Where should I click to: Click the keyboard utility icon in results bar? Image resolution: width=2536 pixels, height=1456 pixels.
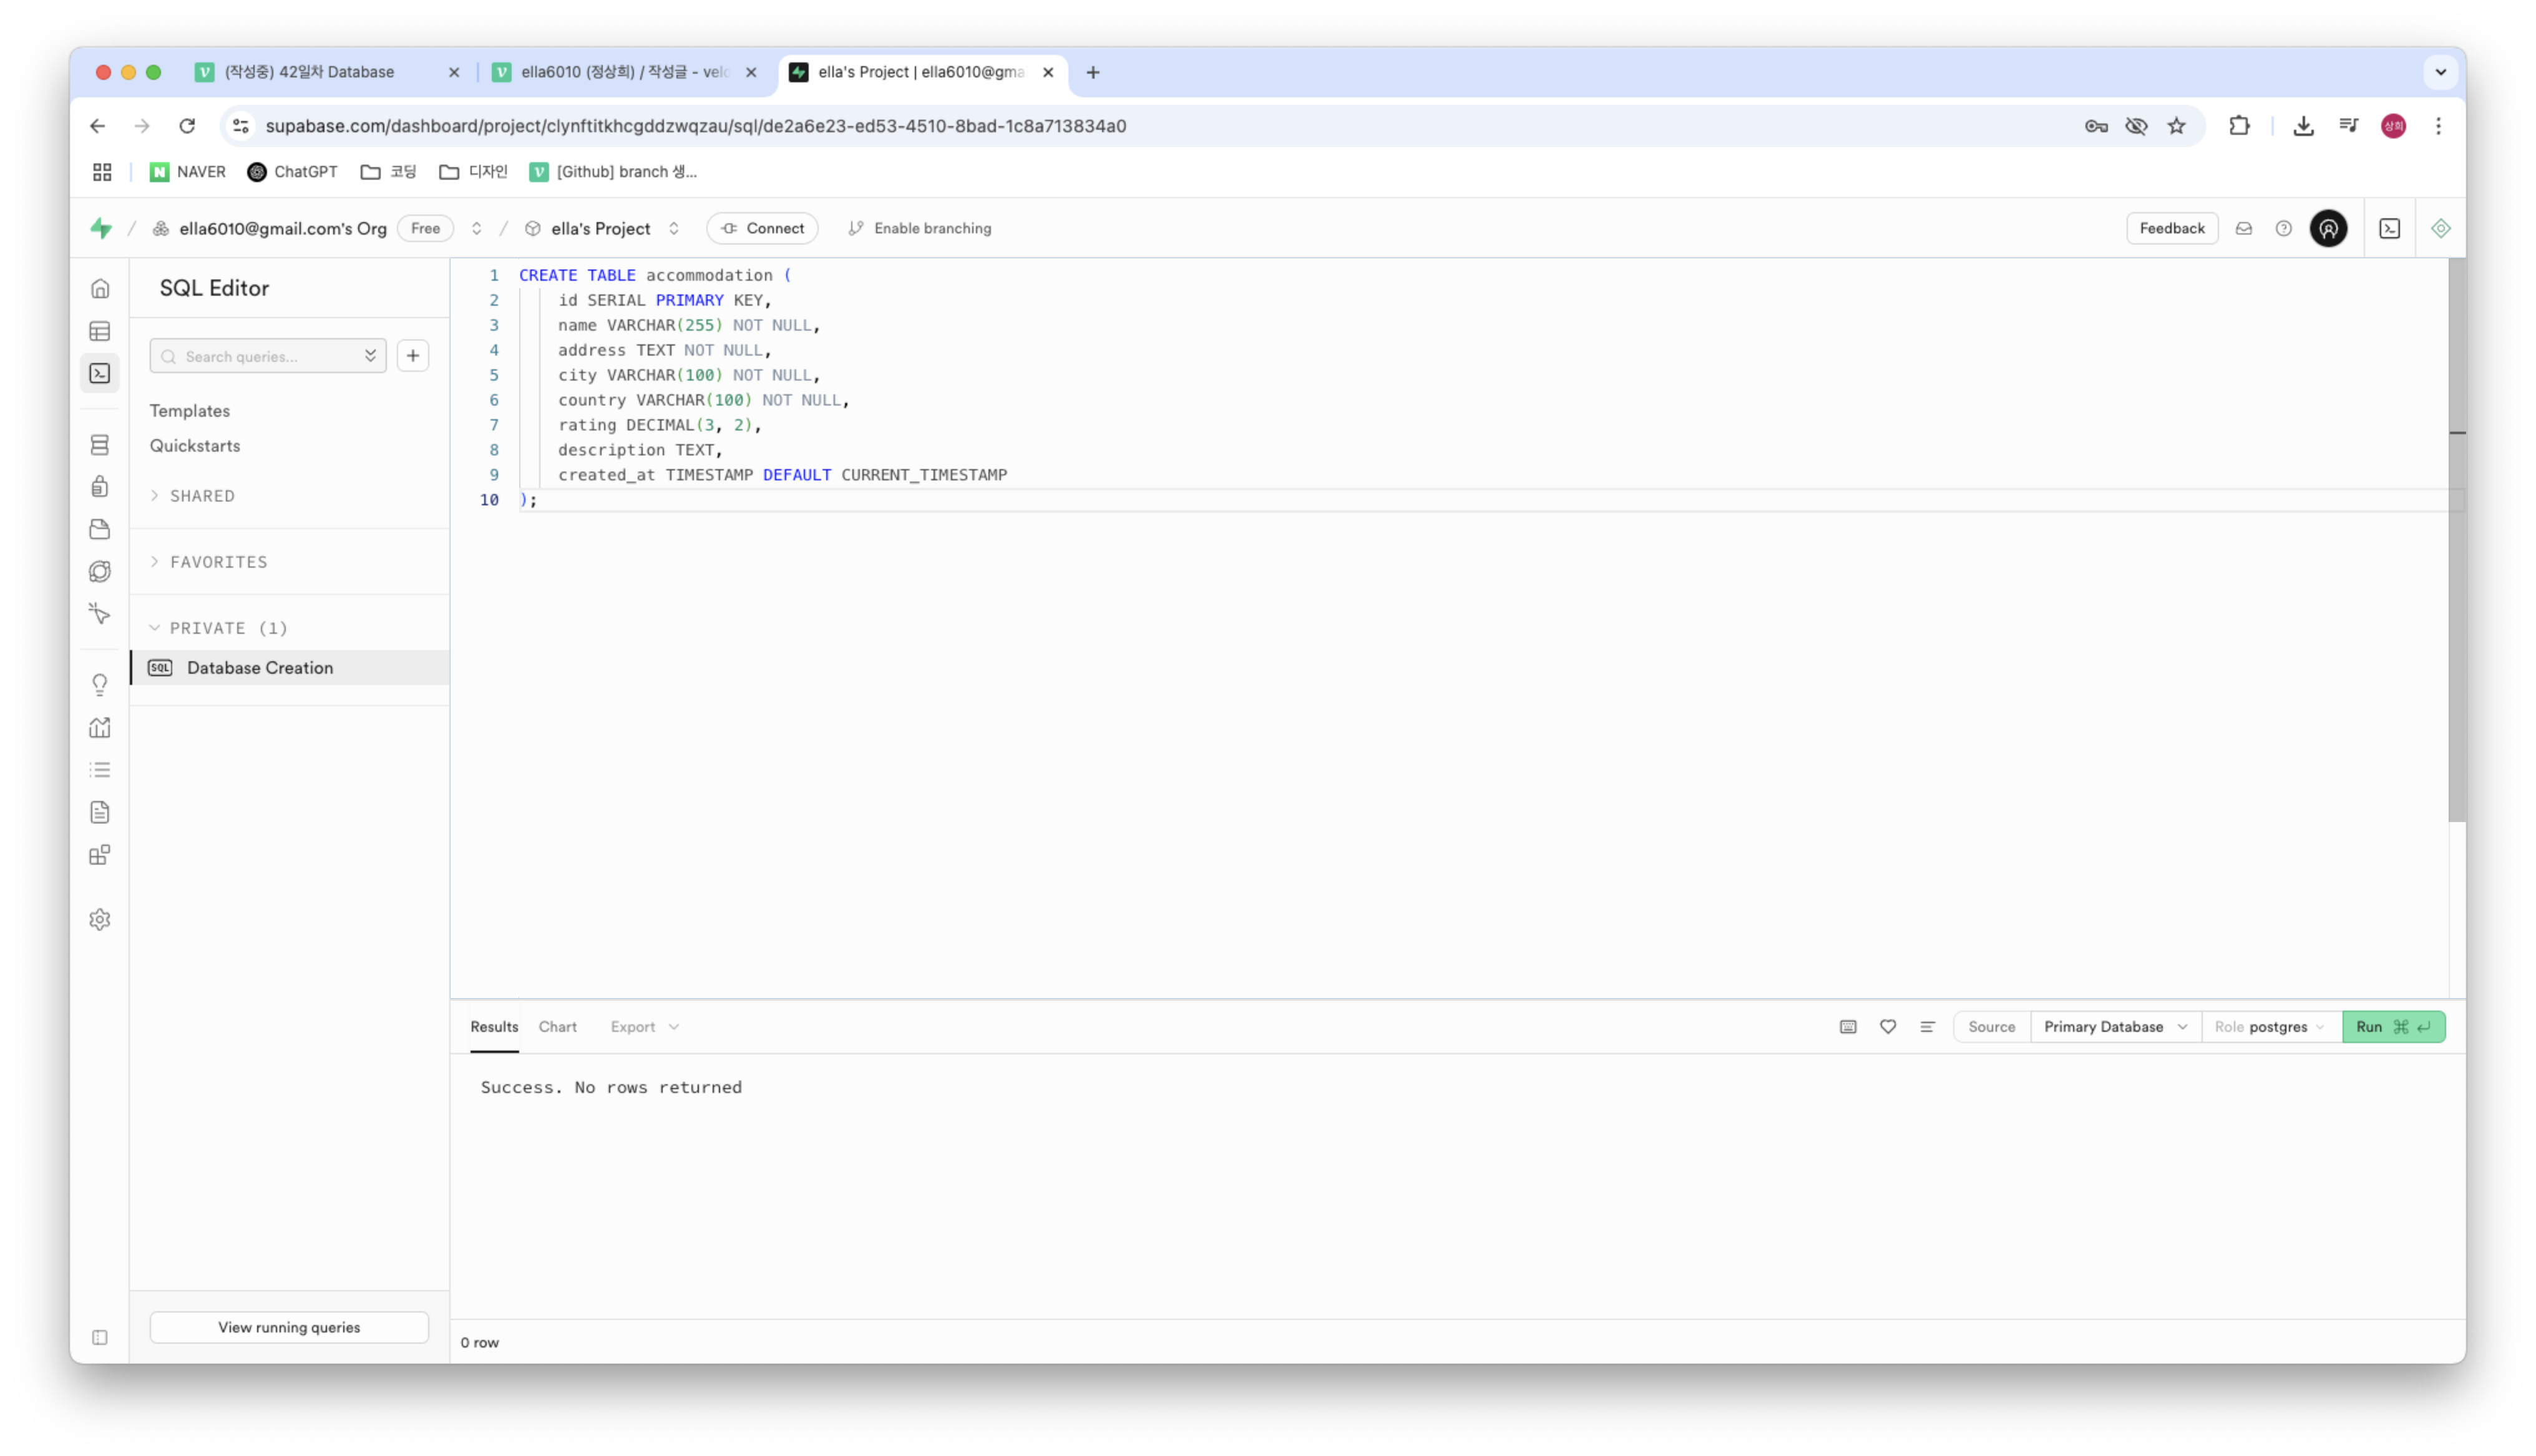pyautogui.click(x=1847, y=1027)
